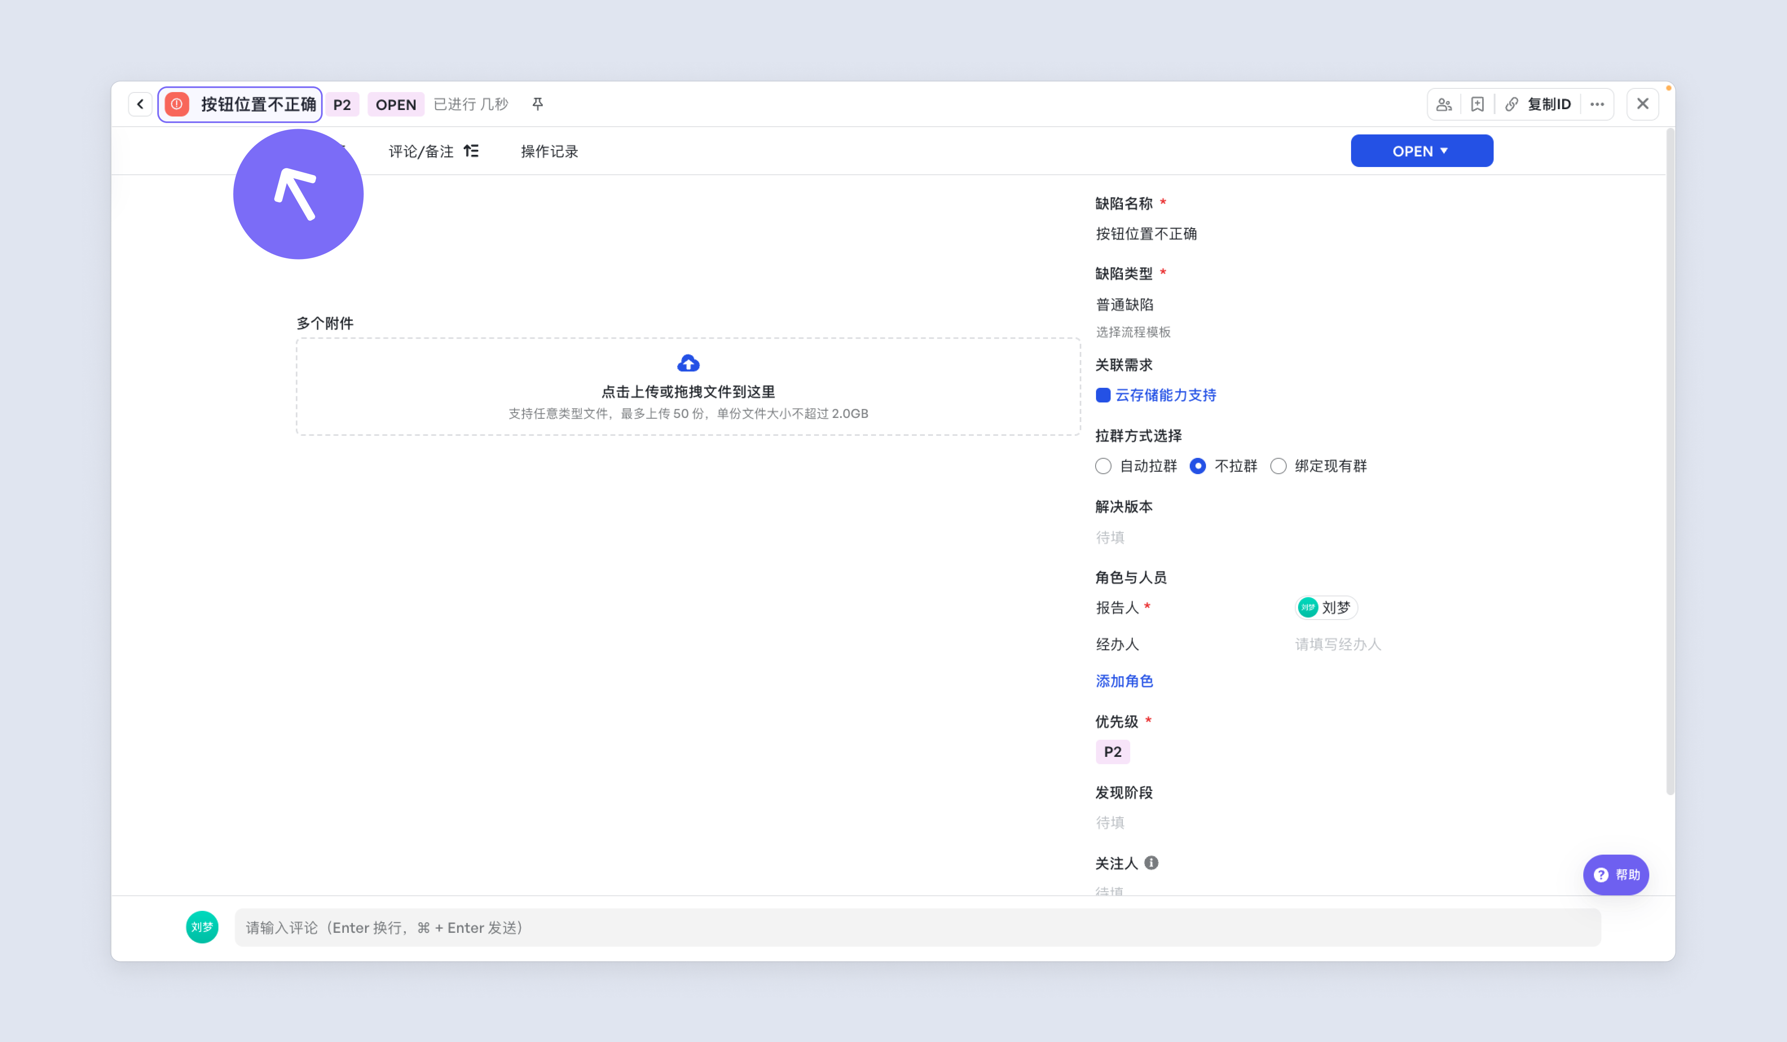Open the 普通缺陷 defect type selector
This screenshot has height=1042, width=1787.
click(x=1125, y=305)
